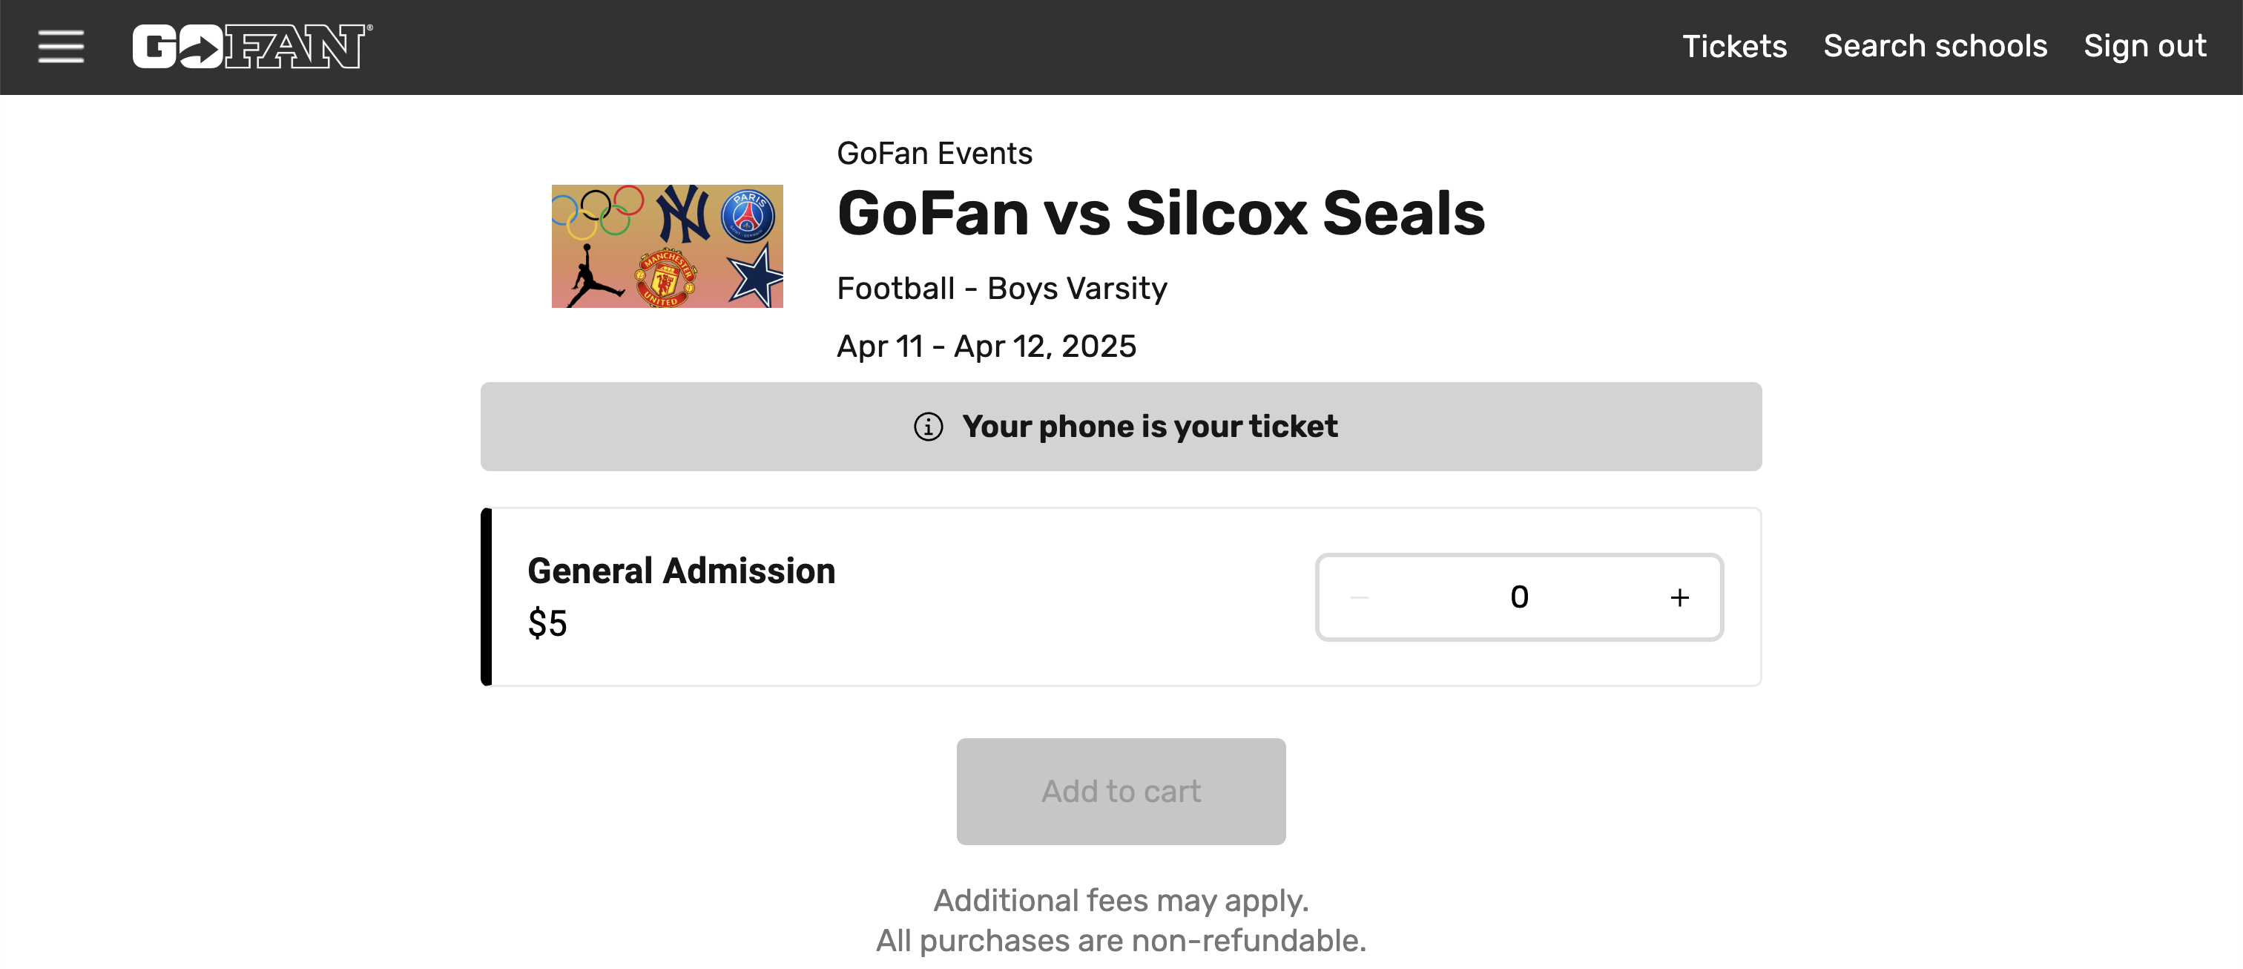
Task: Click the minus stepper on General Admission
Action: coord(1361,597)
